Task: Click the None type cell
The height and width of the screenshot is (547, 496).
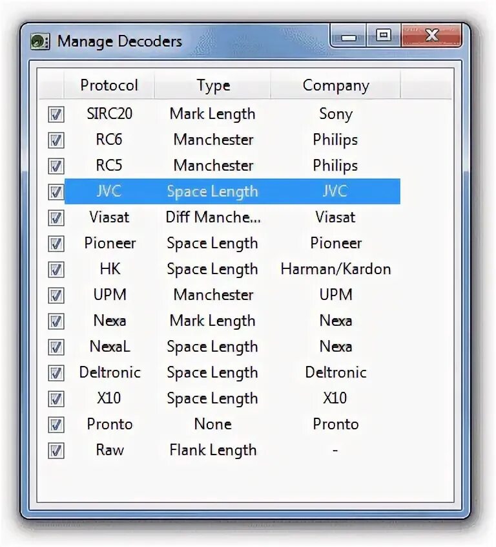Action: 213,424
